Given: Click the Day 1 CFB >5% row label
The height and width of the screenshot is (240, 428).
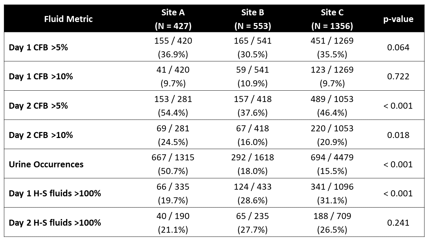Looking at the screenshot, I should [x=38, y=47].
